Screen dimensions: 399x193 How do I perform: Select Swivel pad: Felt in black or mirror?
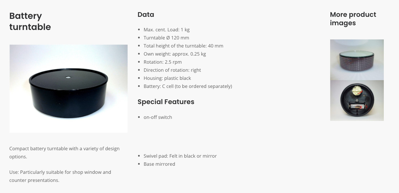[180, 156]
